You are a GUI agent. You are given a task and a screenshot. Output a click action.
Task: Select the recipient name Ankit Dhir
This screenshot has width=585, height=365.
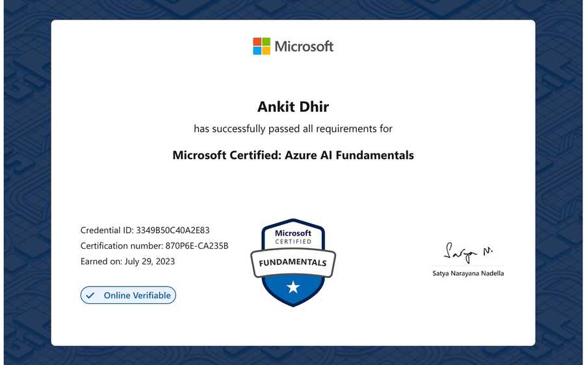point(293,107)
